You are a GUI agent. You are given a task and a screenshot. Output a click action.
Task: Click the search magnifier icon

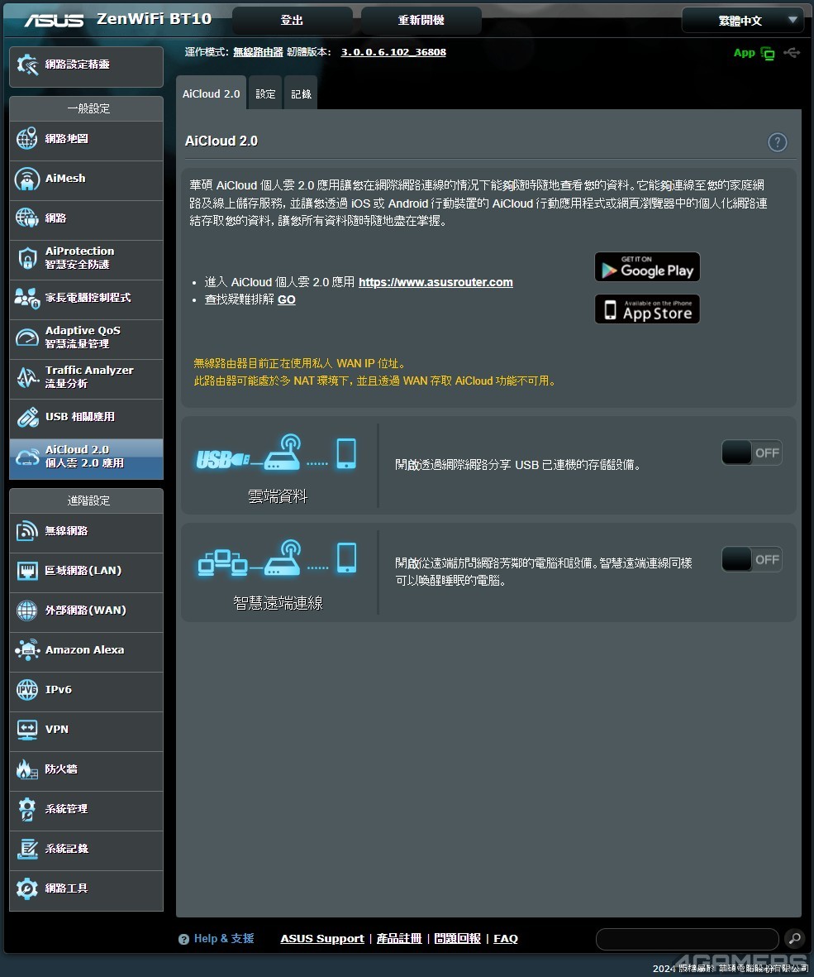pyautogui.click(x=795, y=938)
